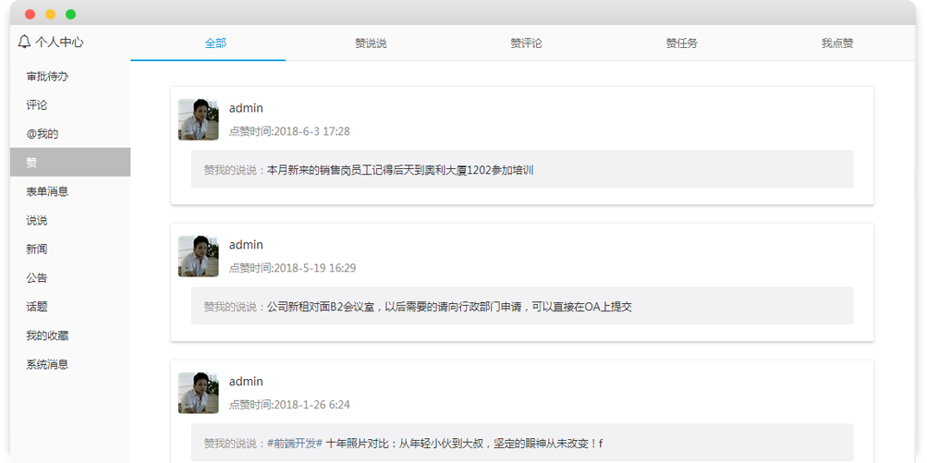Click admin avatar on the 2018-6-3 post
Viewport: 927px width, 463px height.
pyautogui.click(x=199, y=120)
